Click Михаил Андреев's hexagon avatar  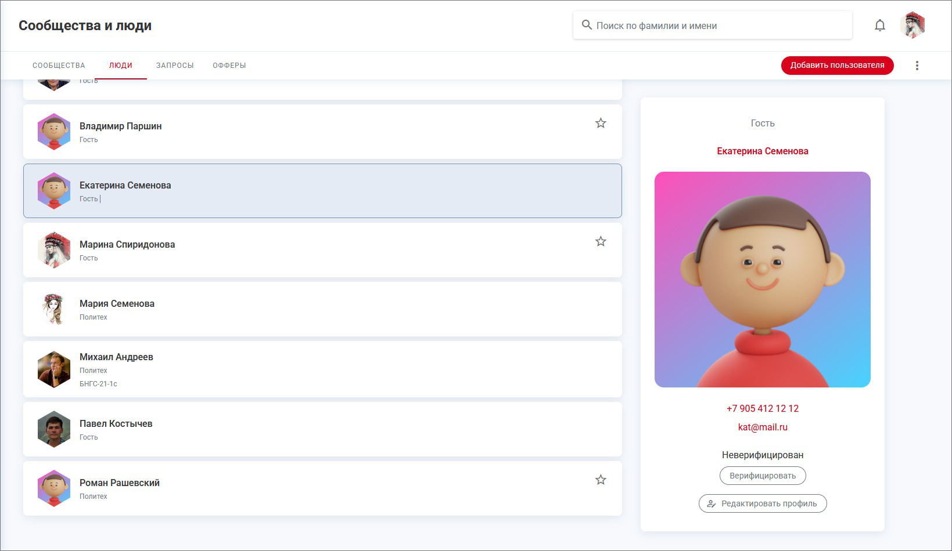pos(54,369)
